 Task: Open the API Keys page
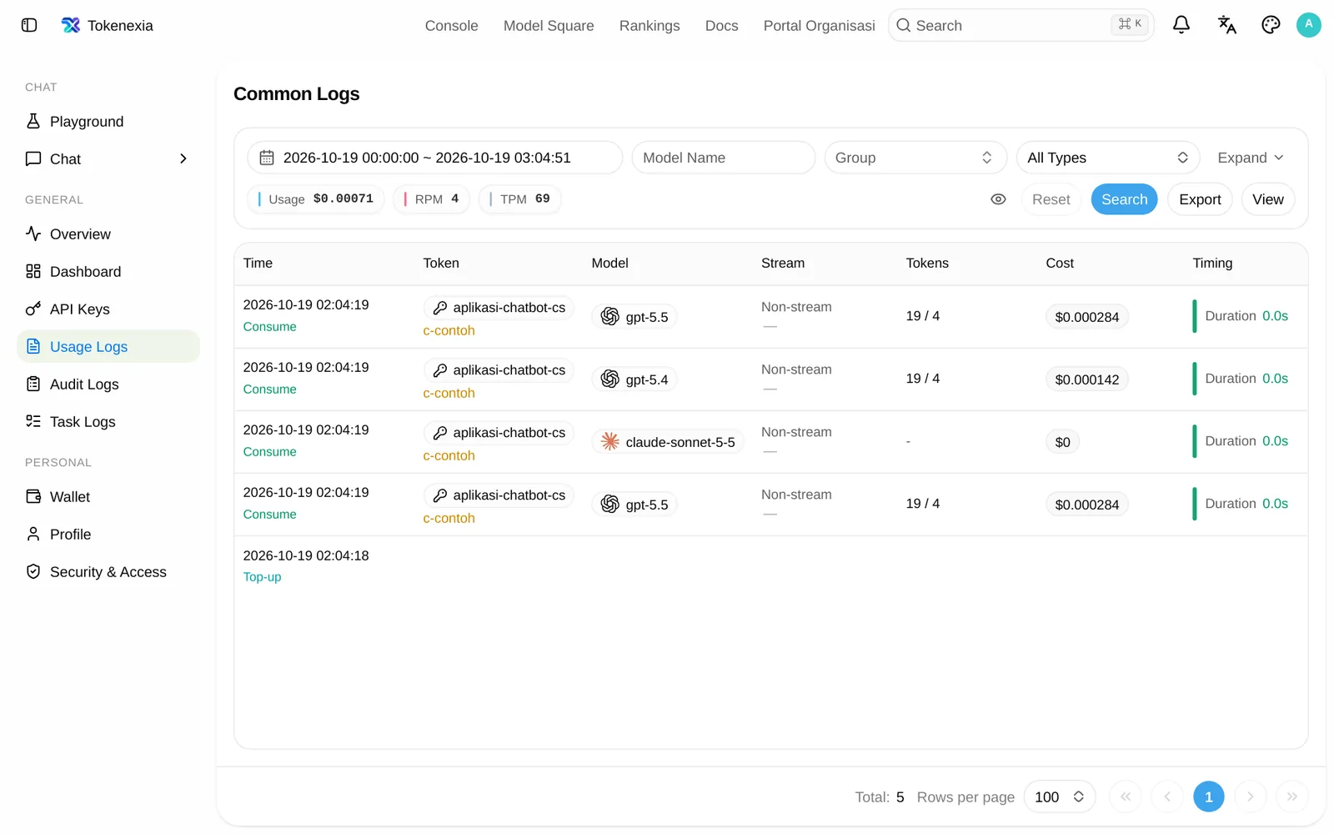108,309
